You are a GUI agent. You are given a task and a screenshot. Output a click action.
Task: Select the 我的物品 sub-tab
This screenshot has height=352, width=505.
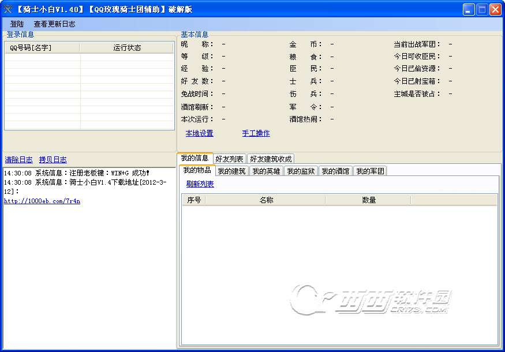tap(197, 170)
